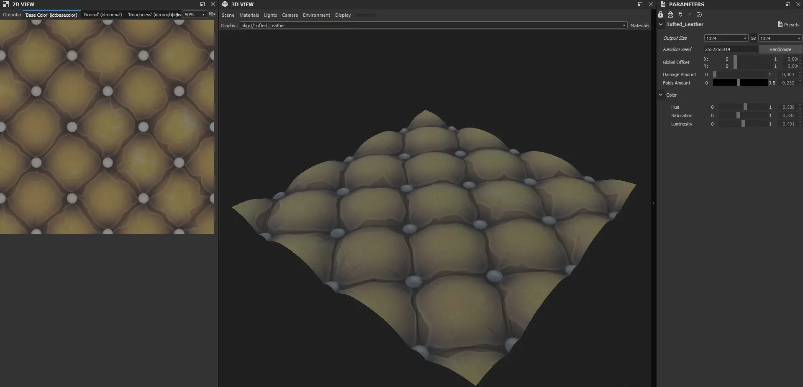This screenshot has height=387, width=803.
Task: Close the 3D View panel
Action: [x=650, y=4]
